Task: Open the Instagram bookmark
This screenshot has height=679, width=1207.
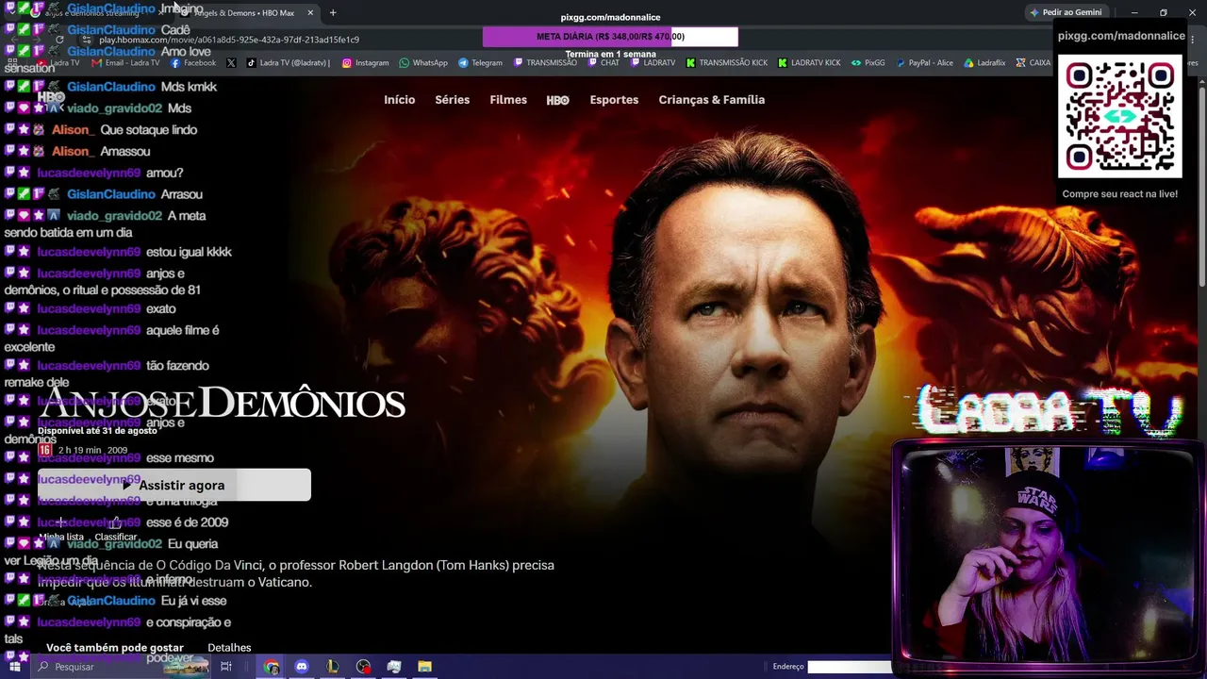Action: pyautogui.click(x=365, y=63)
